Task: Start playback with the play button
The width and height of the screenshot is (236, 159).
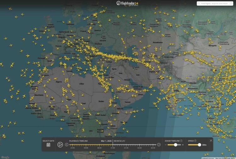Action: (x=60, y=145)
